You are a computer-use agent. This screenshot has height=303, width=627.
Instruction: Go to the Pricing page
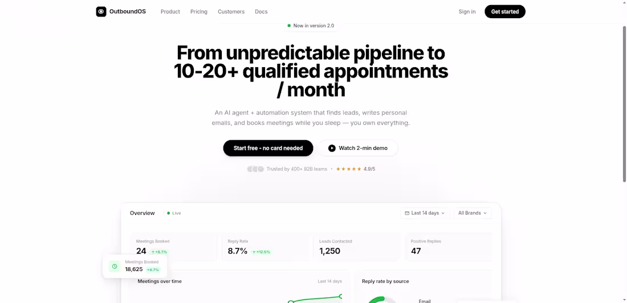pos(199,11)
